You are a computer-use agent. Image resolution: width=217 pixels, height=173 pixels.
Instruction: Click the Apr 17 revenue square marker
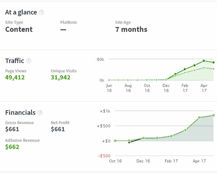click(x=199, y=118)
